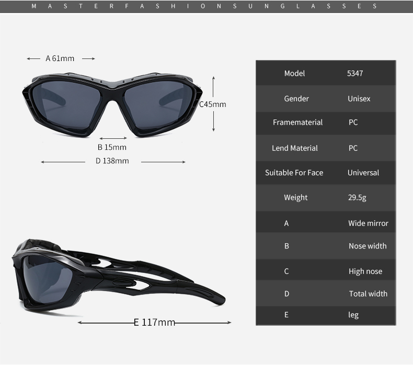
Task: Click the Model row label in table
Action: coord(294,73)
